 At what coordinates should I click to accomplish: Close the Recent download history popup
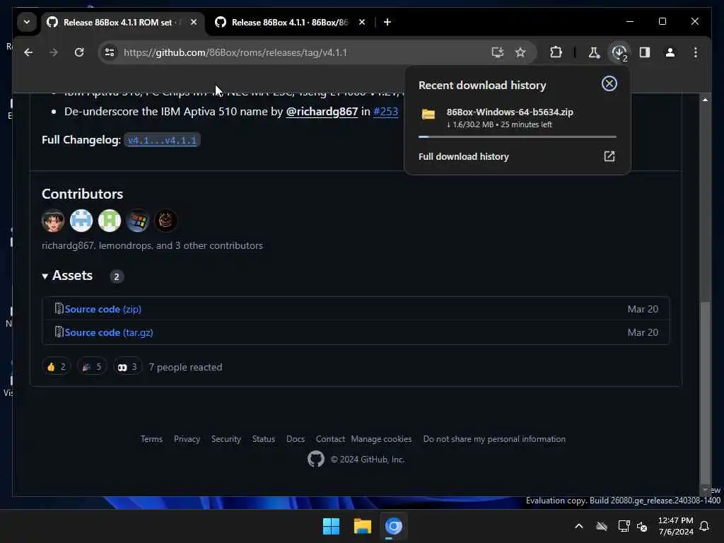[609, 83]
